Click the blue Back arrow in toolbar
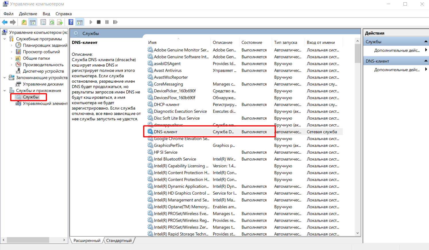This screenshot has width=429, height=250. 5,22
